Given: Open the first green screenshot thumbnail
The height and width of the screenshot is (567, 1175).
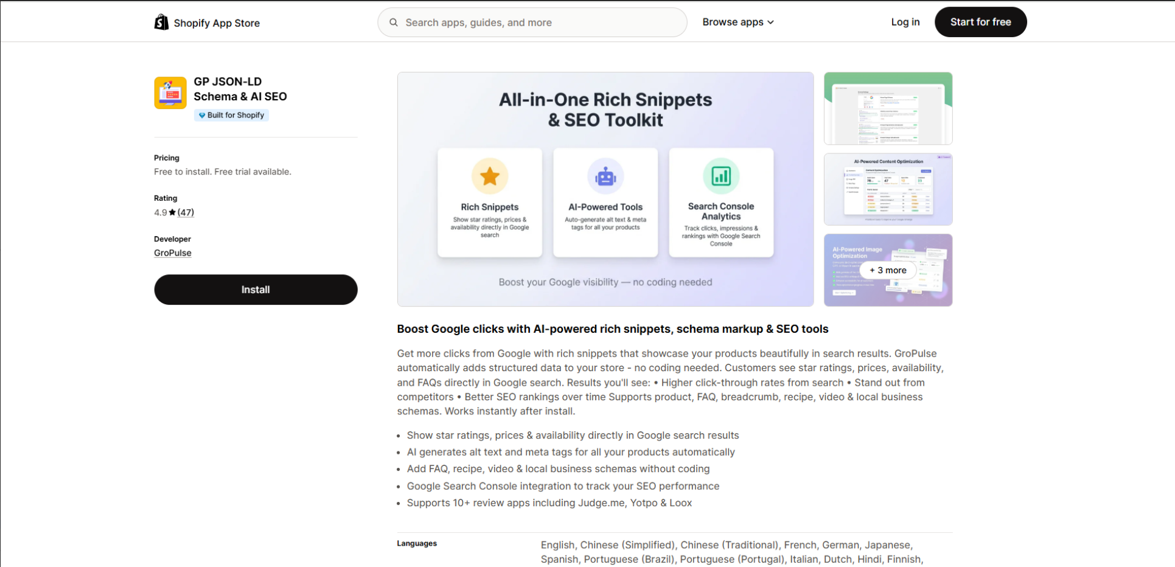Looking at the screenshot, I should pos(888,108).
